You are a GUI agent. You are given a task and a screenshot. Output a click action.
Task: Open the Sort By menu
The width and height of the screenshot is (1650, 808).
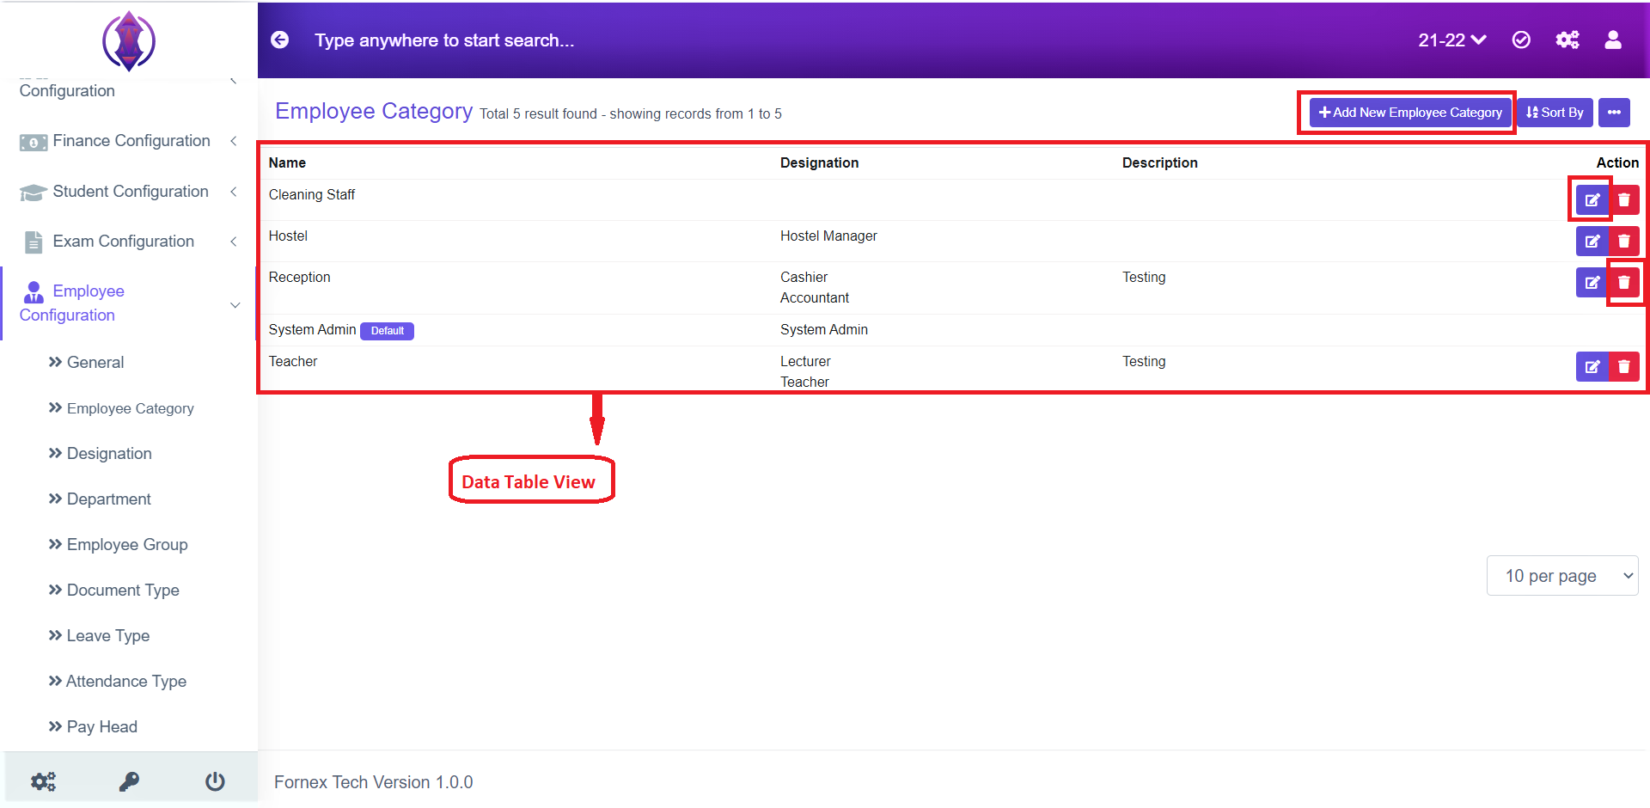1555,113
